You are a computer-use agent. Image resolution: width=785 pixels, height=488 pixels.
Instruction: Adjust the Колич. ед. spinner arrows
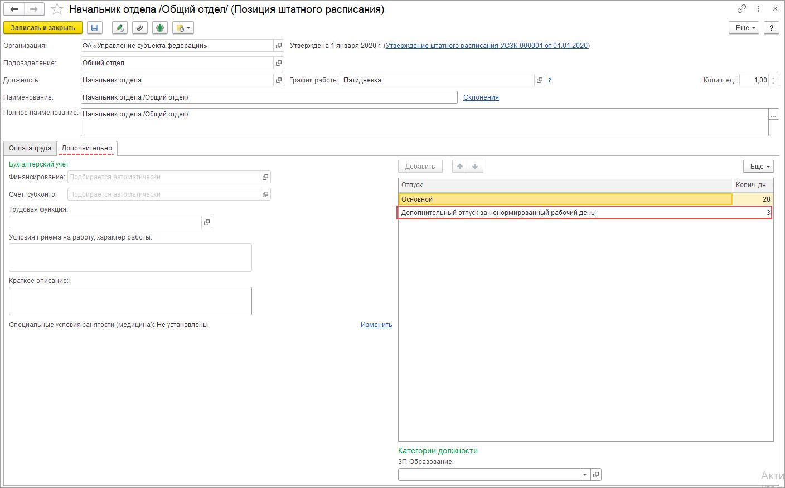[774, 80]
